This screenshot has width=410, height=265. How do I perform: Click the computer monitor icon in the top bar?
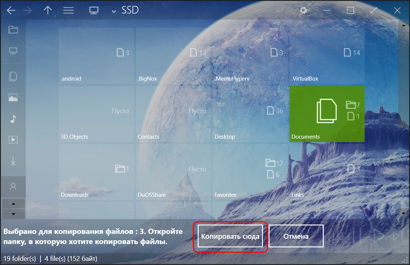tap(94, 10)
